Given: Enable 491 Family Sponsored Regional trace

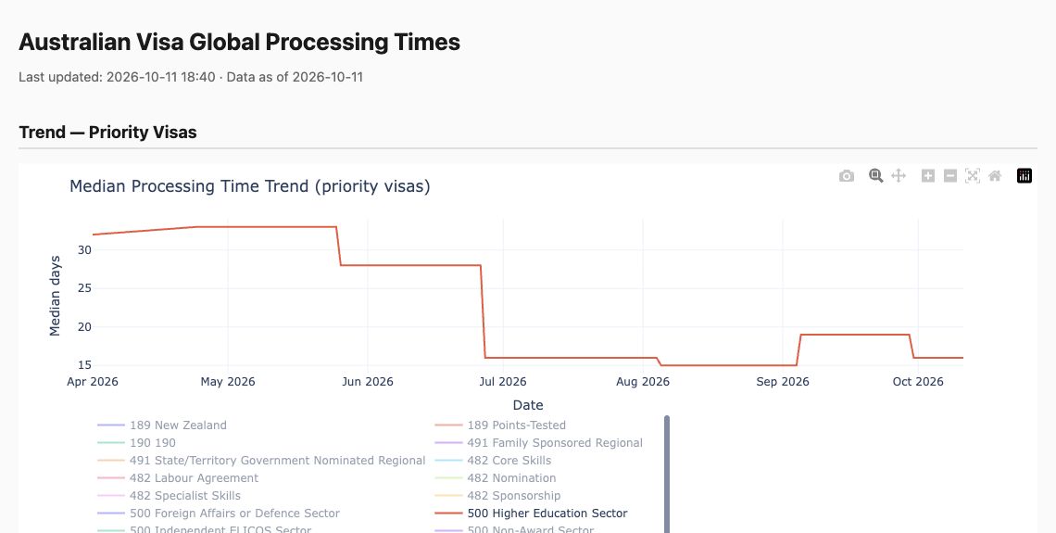Looking at the screenshot, I should (x=539, y=443).
